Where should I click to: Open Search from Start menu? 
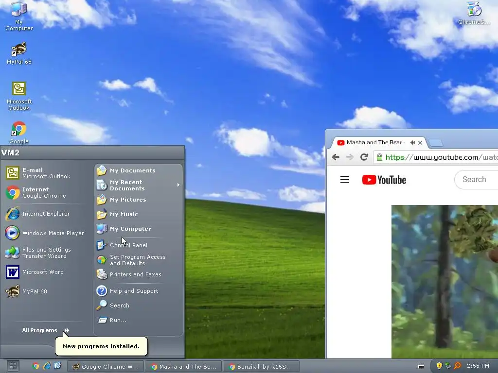point(138,305)
